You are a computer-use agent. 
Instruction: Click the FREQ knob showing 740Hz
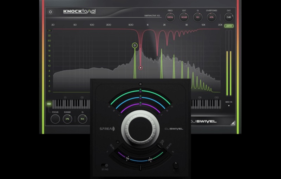[x=170, y=17]
